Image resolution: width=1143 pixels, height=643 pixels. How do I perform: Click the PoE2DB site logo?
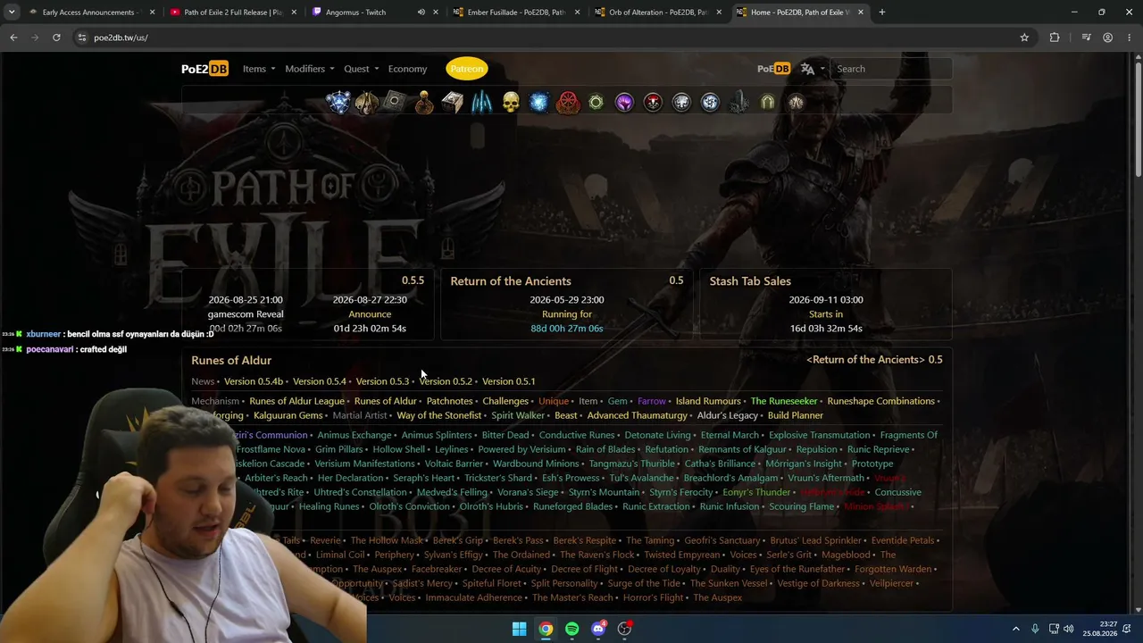click(x=205, y=69)
